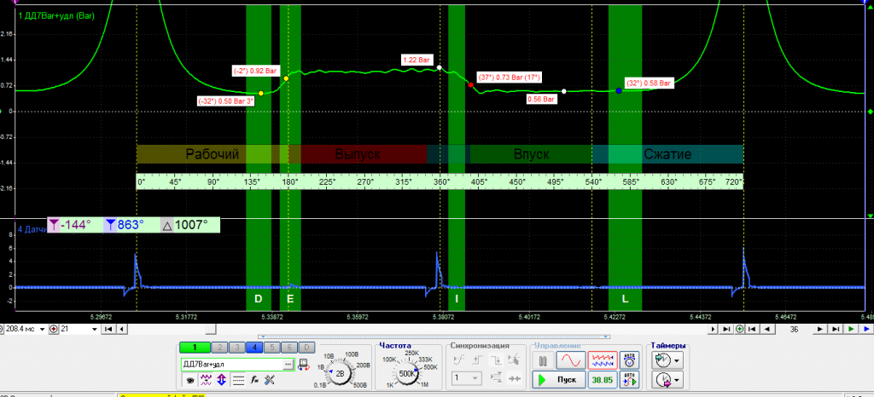
Task: Open the sync channel dropdown showing 1
Action: (465, 378)
